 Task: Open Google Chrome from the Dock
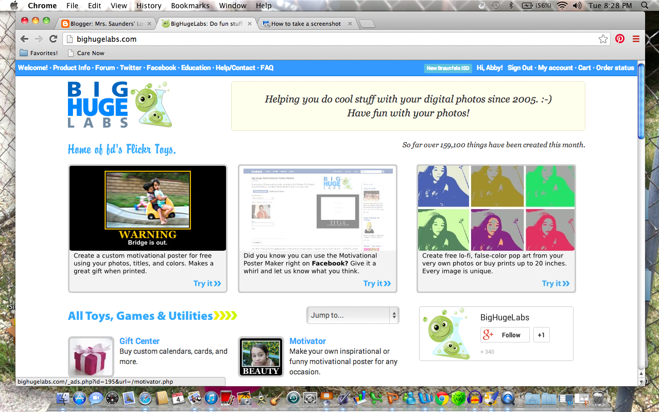(441, 398)
